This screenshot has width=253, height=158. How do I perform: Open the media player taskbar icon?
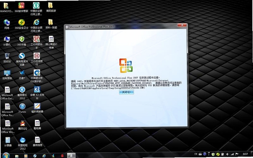coord(26,156)
